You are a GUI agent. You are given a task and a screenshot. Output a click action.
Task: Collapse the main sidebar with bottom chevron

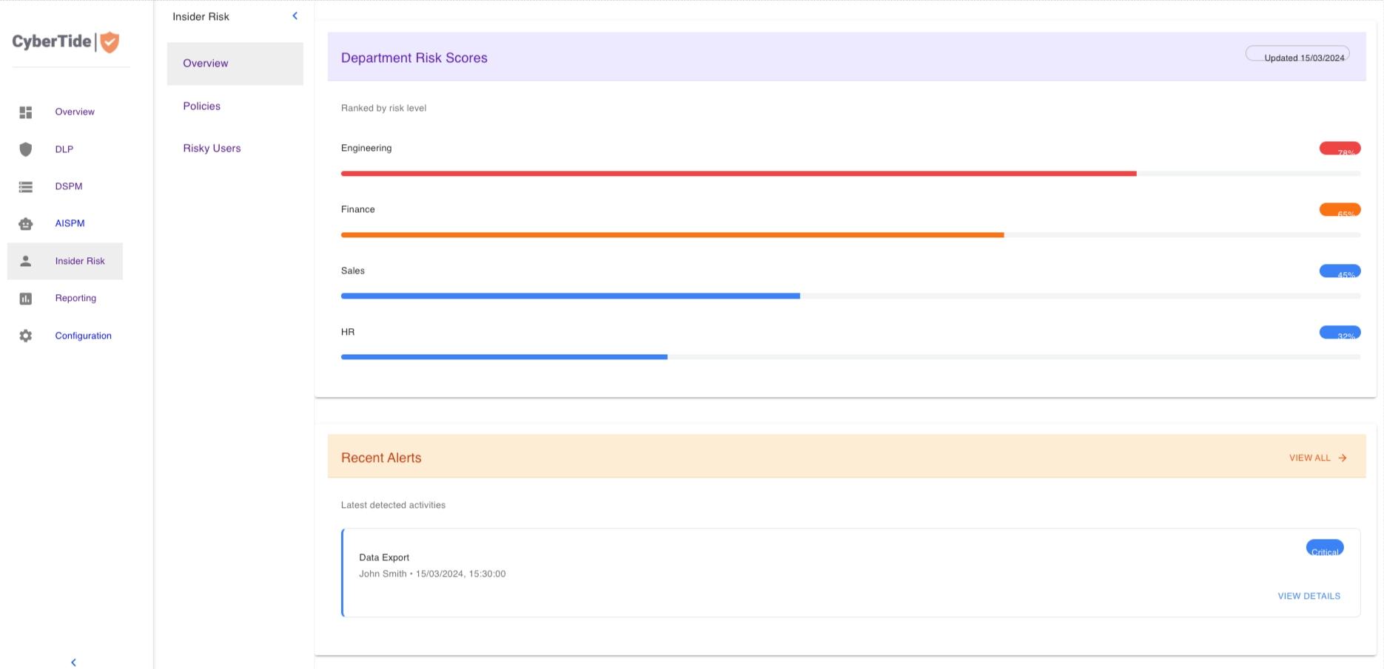pos(73,662)
